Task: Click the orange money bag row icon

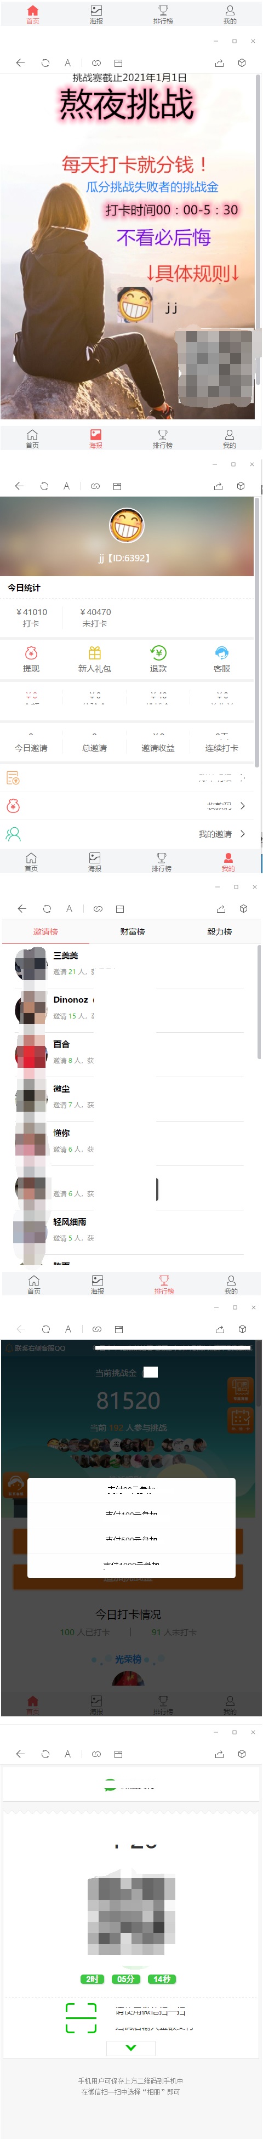Action: tap(13, 805)
